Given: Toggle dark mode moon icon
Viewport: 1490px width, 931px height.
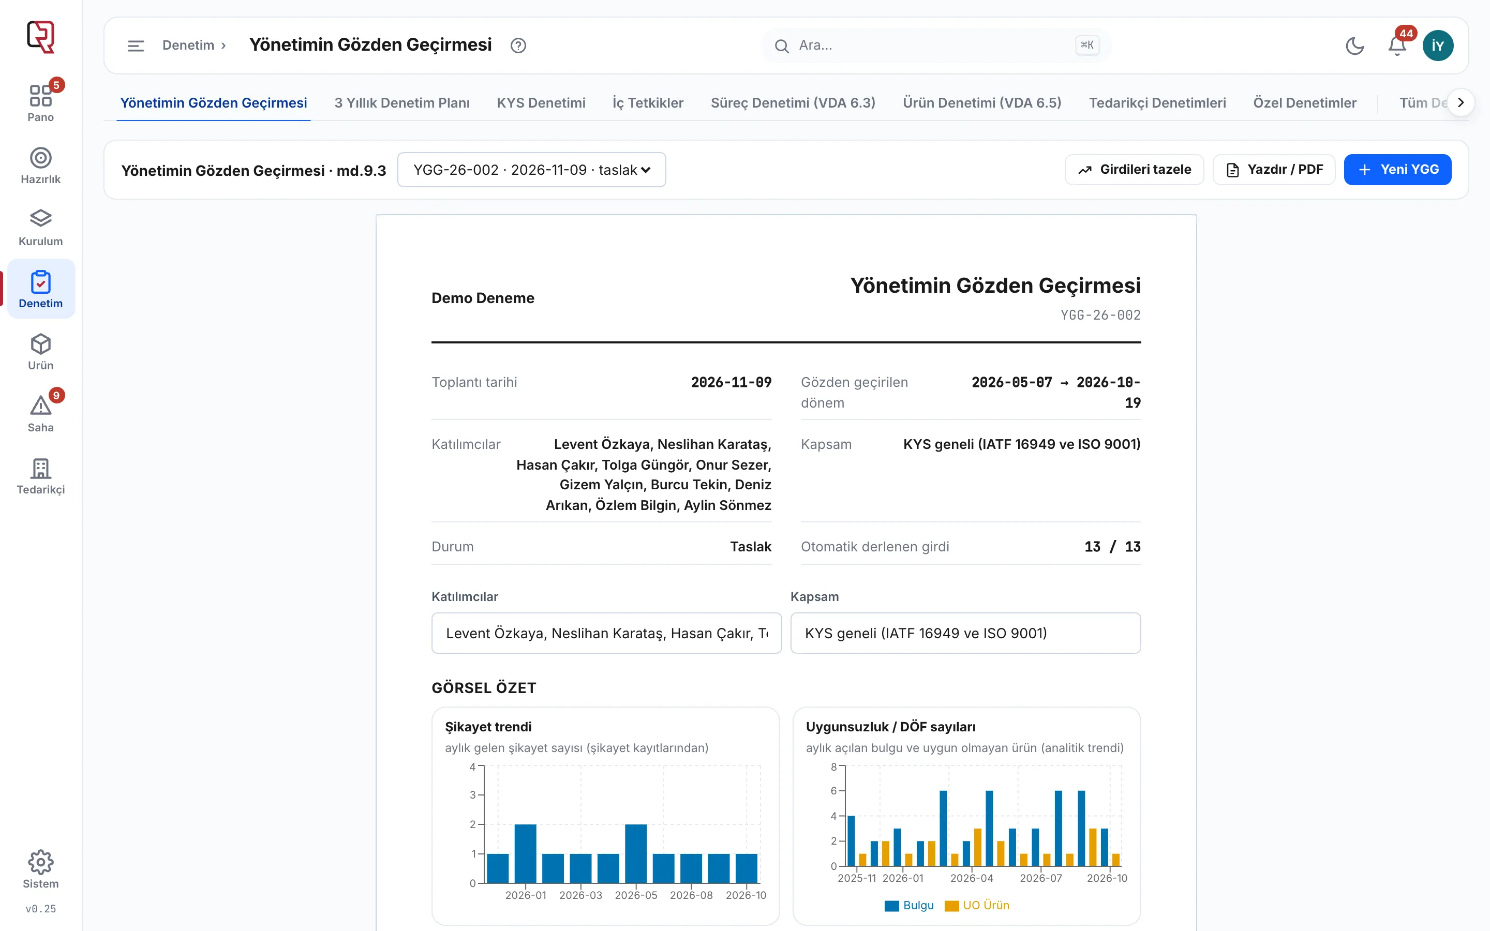Looking at the screenshot, I should click(1354, 46).
